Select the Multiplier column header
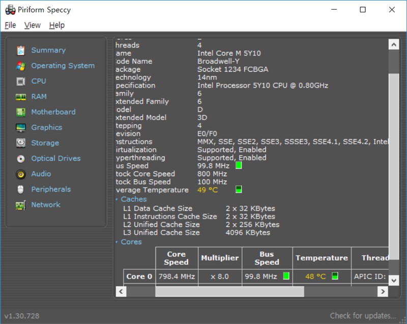This screenshot has width=407, height=324. coord(220,258)
